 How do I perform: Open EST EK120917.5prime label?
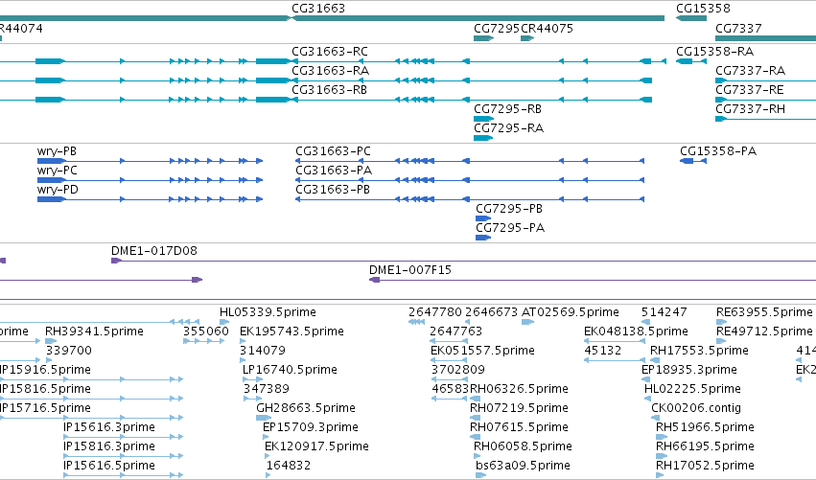pos(316,447)
